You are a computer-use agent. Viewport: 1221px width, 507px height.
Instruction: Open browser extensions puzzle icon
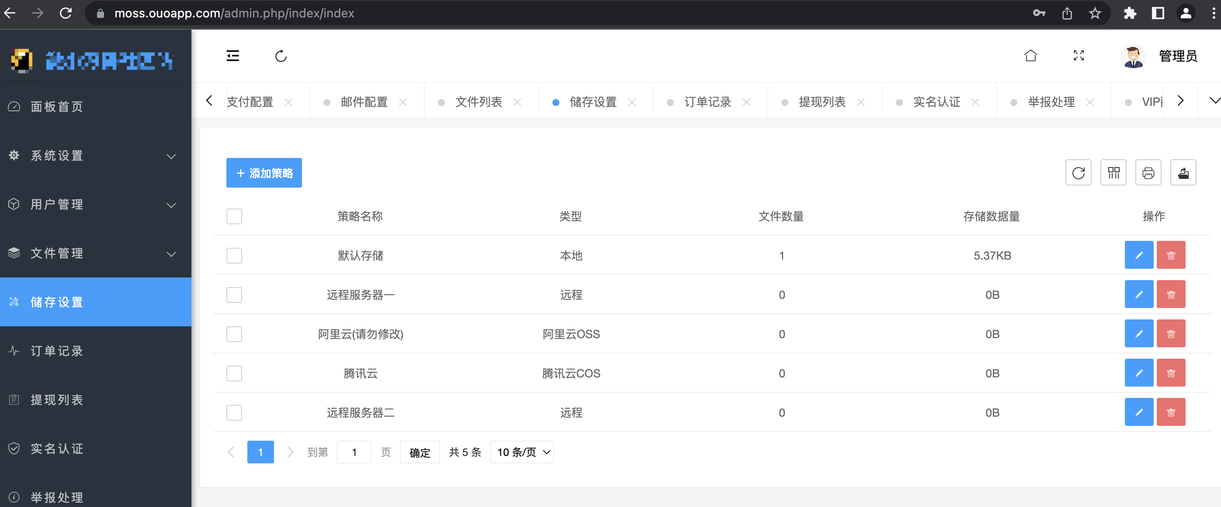(1130, 13)
